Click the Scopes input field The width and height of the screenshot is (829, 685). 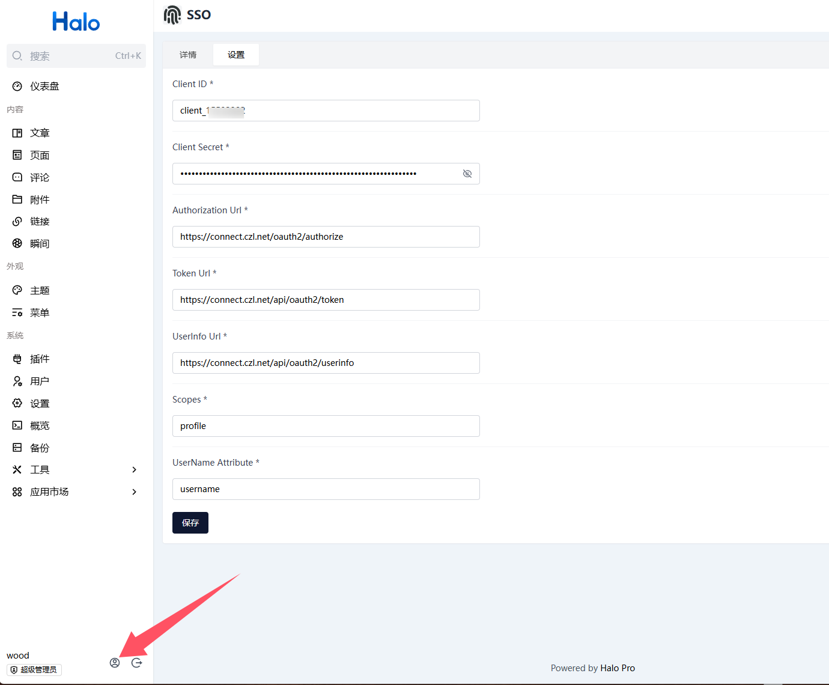[326, 426]
